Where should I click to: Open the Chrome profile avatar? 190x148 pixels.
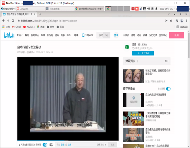point(182,21)
